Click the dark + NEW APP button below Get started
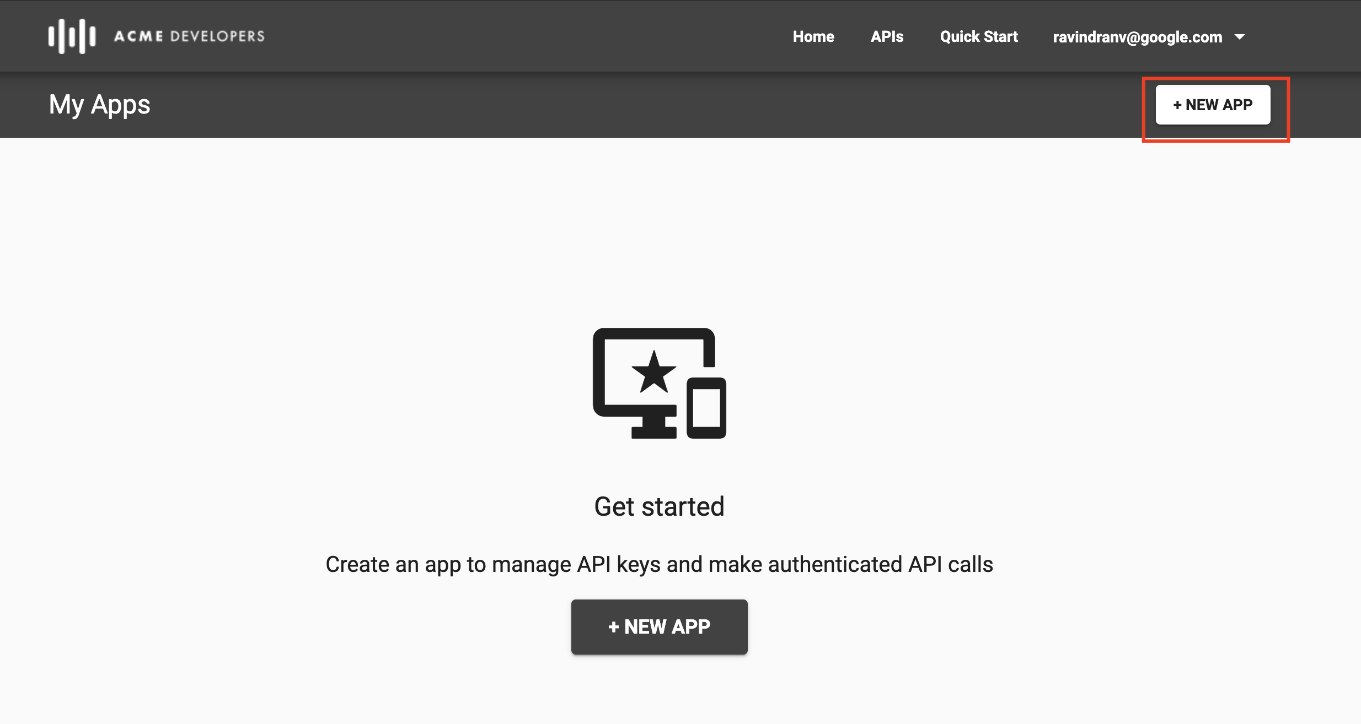 point(659,627)
